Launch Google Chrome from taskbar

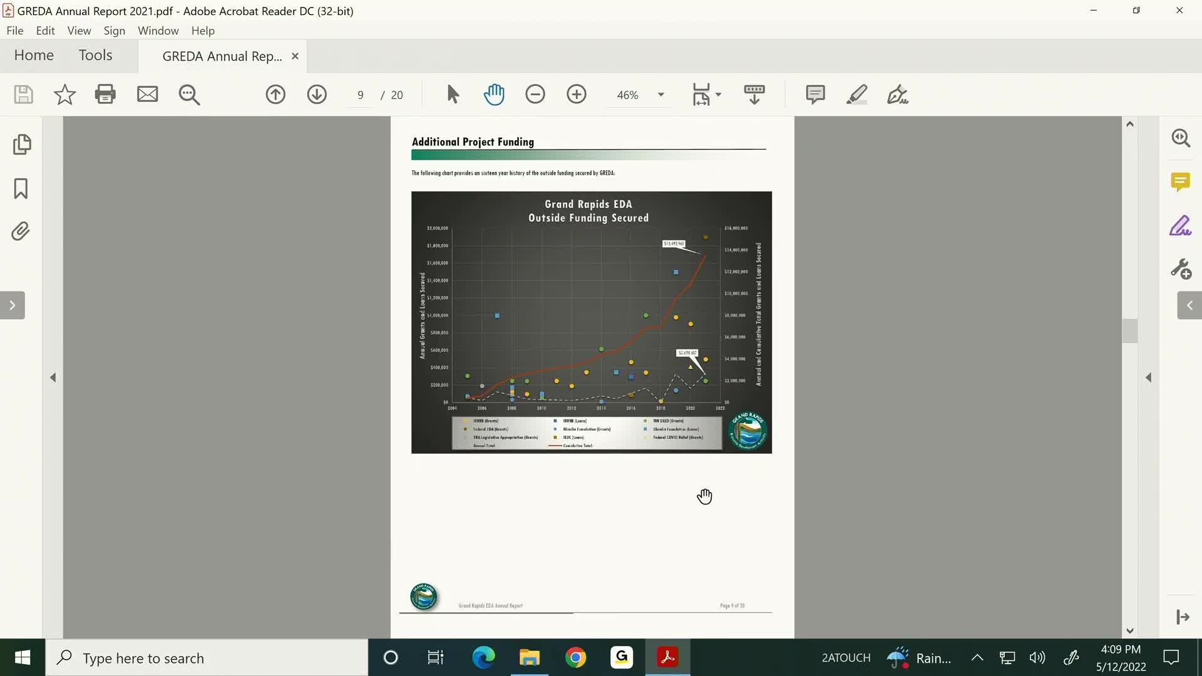[x=576, y=658]
